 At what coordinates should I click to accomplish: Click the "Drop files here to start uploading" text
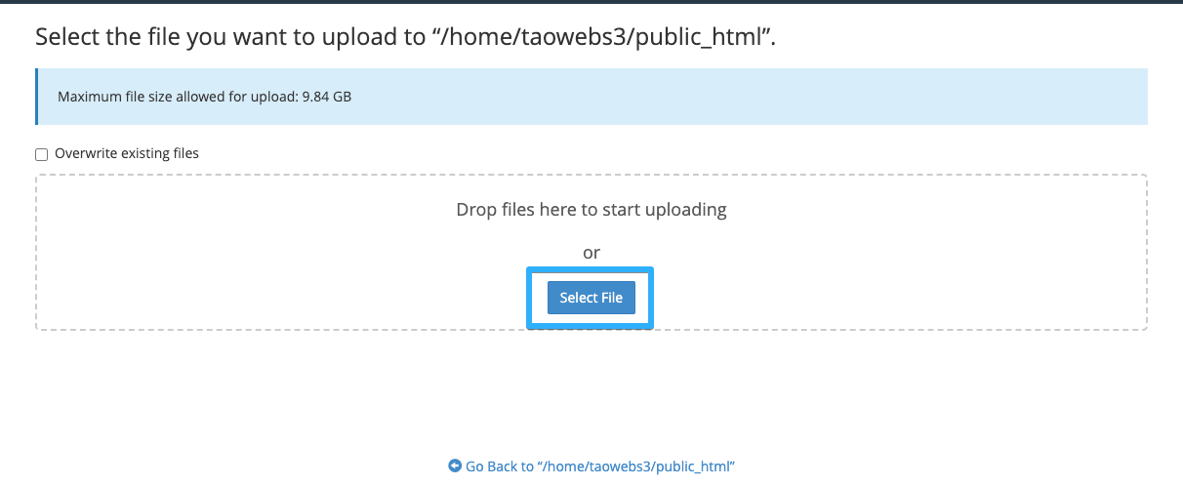click(x=591, y=210)
